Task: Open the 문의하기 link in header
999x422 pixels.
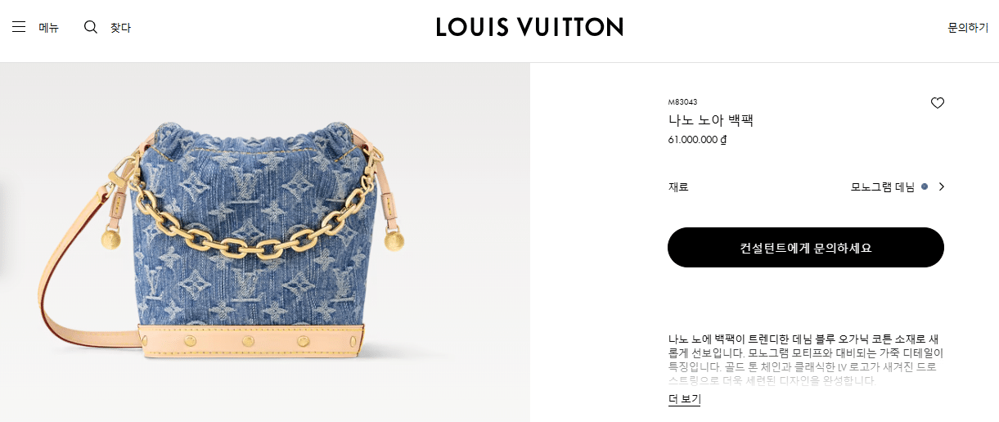Action: pos(968,27)
